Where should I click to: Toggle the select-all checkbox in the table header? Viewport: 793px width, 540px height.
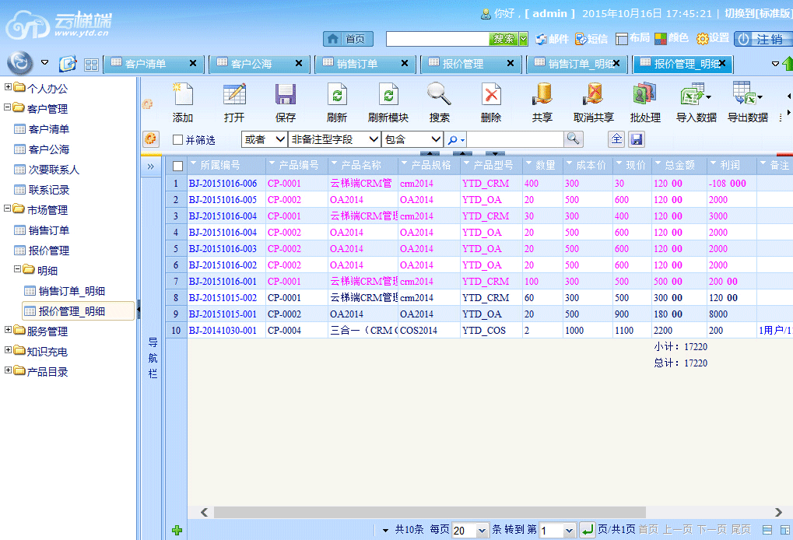click(177, 166)
